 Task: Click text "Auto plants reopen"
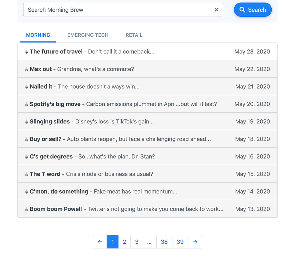[92, 139]
